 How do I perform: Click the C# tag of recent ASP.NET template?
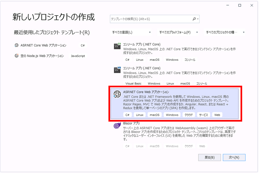83,45
